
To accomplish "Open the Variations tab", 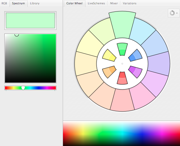I will [x=130, y=3].
